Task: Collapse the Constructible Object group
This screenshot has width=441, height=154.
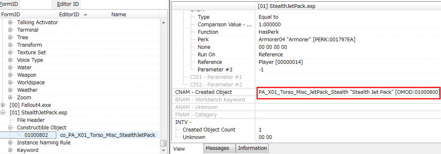Action: point(10,128)
